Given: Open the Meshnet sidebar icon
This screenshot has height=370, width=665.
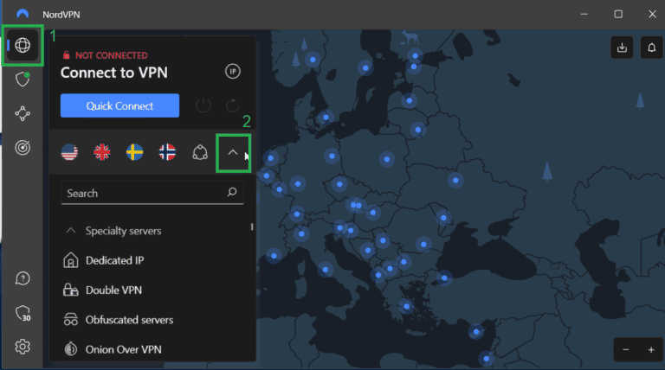Looking at the screenshot, I should [x=23, y=113].
